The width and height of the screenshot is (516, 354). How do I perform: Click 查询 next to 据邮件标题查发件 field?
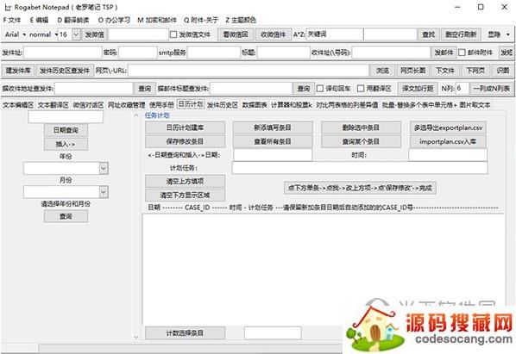pyautogui.click(x=304, y=89)
